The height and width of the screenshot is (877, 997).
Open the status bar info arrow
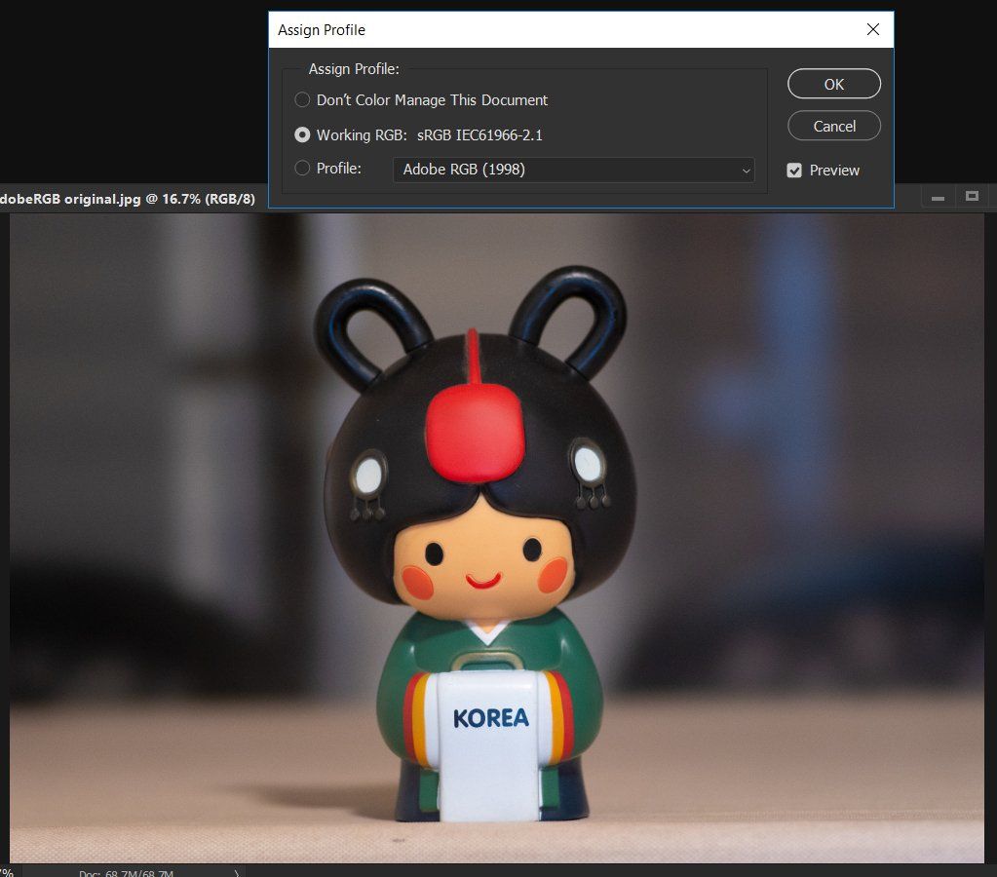[x=237, y=873]
